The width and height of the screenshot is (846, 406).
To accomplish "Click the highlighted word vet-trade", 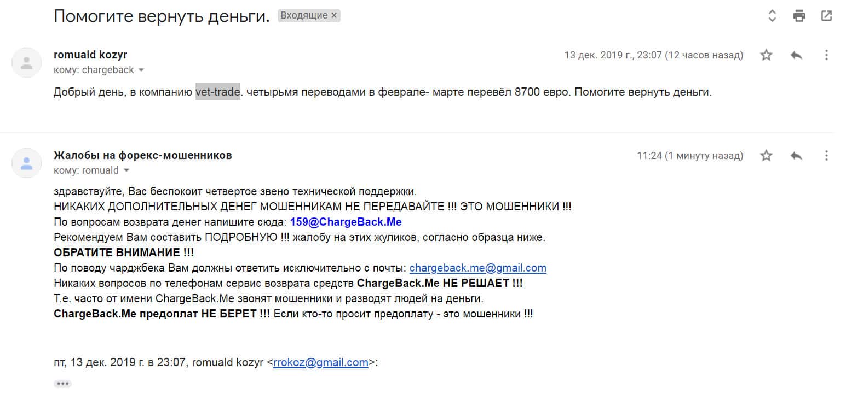I will 218,92.
